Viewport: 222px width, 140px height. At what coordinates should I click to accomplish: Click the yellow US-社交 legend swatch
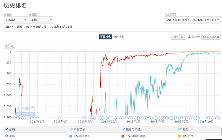coord(180,136)
